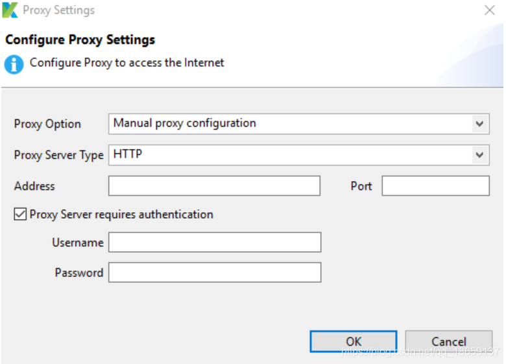506x364 pixels.
Task: Open the Proxy Server Type dropdown
Action: (299, 155)
